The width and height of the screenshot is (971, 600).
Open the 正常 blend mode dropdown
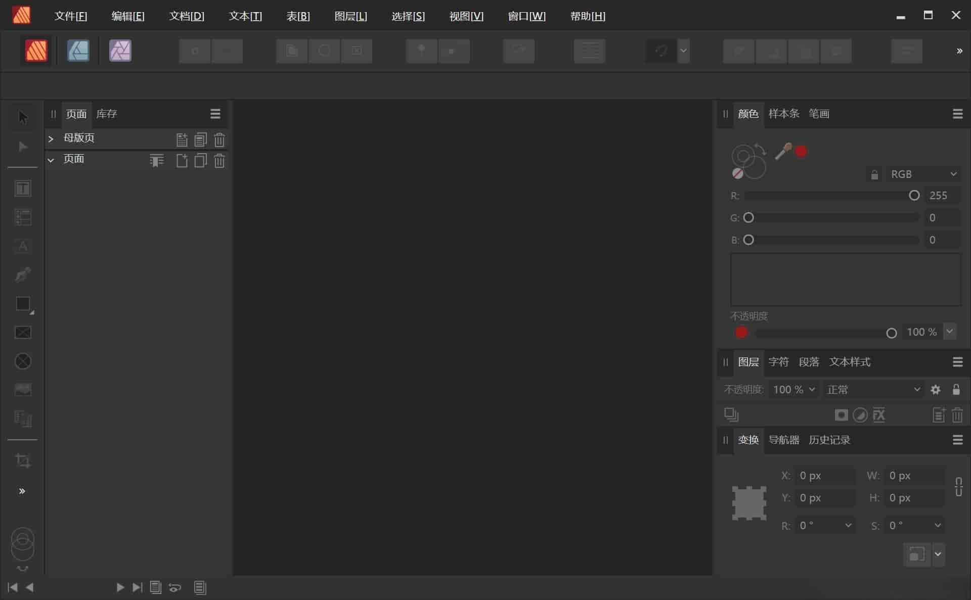[x=873, y=390]
